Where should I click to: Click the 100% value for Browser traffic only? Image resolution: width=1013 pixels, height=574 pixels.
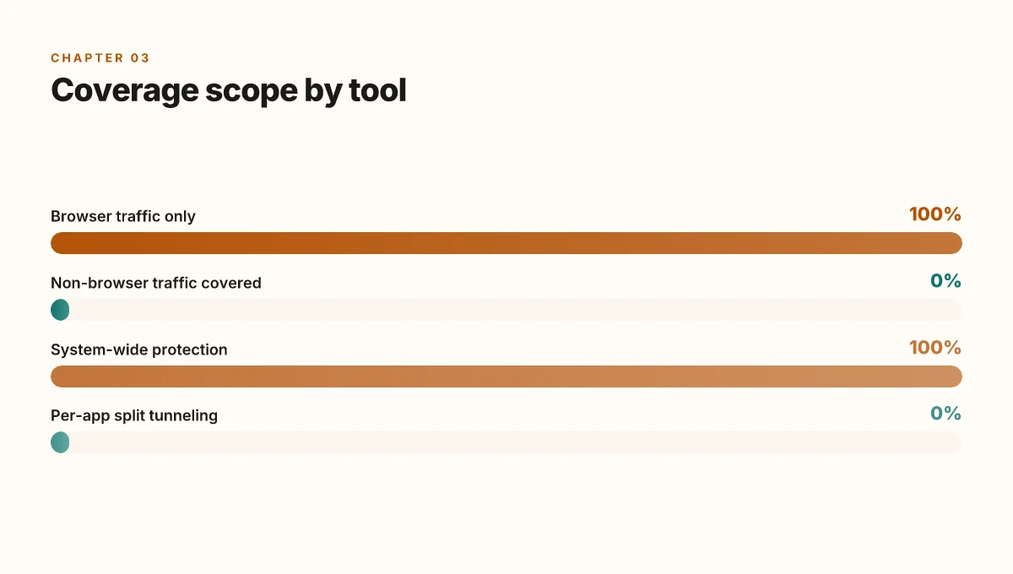(x=935, y=214)
